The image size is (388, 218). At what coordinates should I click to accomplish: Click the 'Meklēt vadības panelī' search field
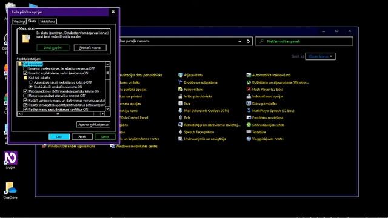pyautogui.click(x=304, y=41)
